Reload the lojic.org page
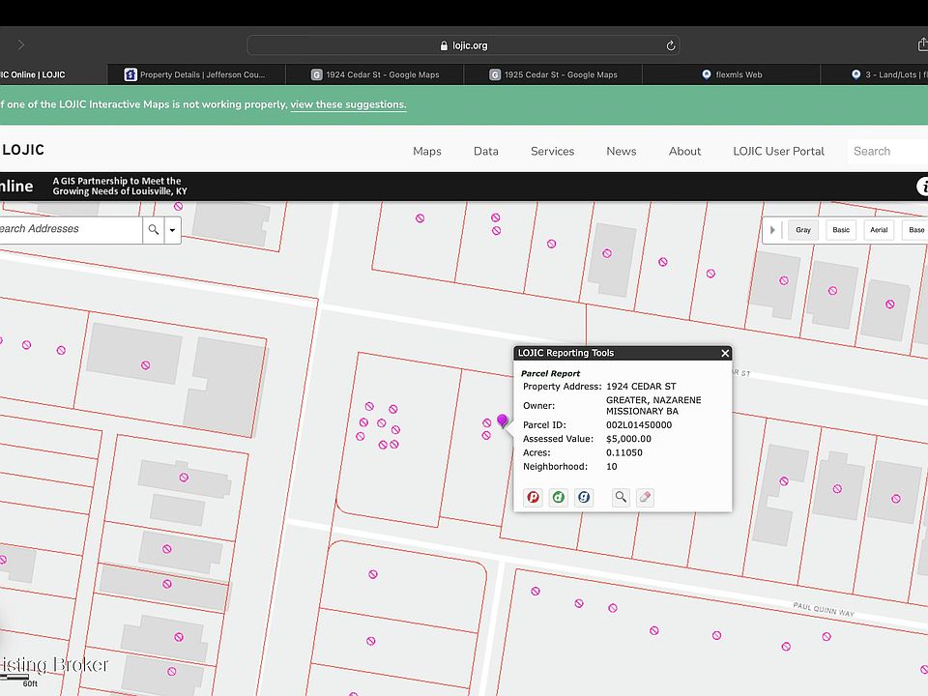Screen dimensions: 928x696 [x=670, y=45]
